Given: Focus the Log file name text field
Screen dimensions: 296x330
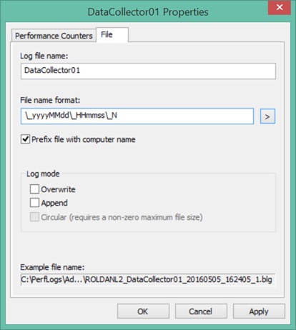Looking at the screenshot, I should (x=148, y=71).
